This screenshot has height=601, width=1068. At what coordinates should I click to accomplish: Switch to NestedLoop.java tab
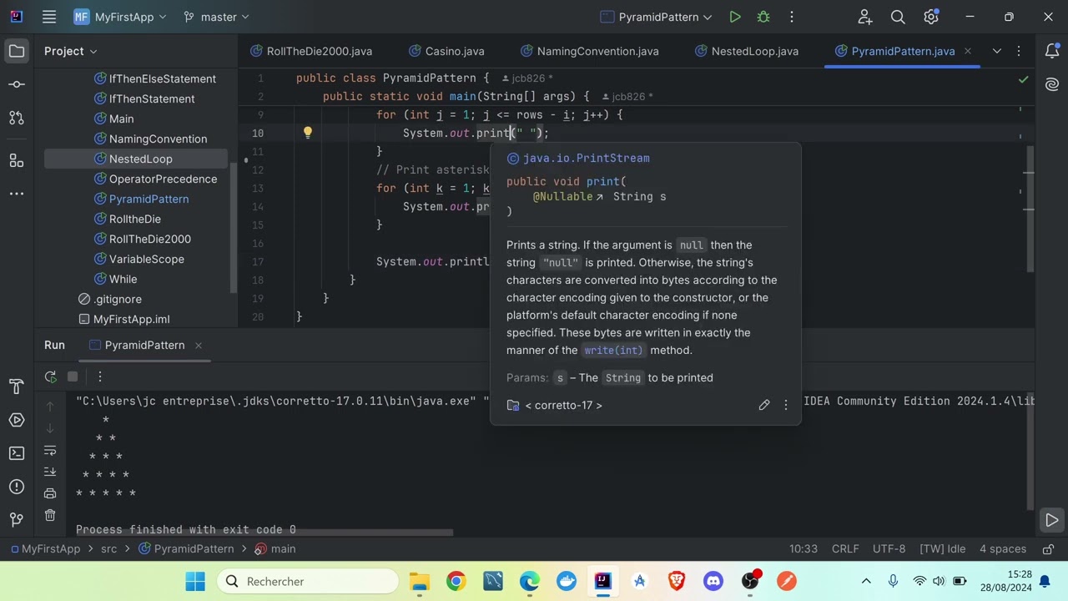point(747,51)
